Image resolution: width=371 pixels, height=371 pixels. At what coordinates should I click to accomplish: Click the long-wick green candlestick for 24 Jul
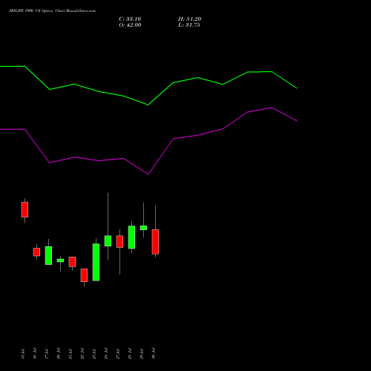[x=108, y=241]
